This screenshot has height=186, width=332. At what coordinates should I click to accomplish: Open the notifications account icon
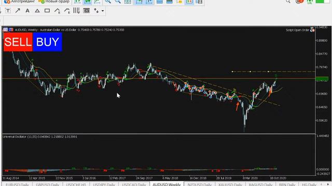pyautogui.click(x=299, y=2)
